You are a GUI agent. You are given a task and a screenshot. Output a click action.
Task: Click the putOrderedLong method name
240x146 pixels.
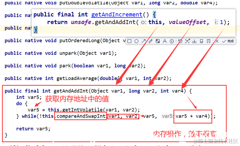(80, 41)
